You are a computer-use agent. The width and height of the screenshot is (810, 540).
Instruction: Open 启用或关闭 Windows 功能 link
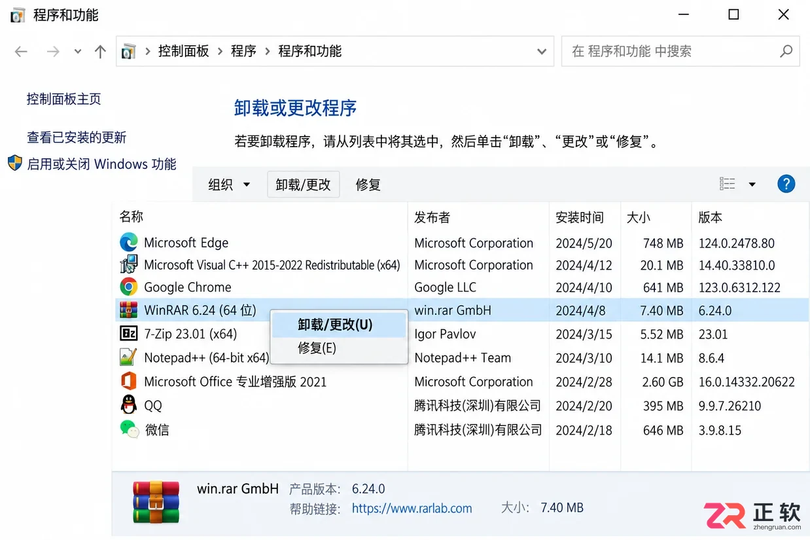coord(101,164)
